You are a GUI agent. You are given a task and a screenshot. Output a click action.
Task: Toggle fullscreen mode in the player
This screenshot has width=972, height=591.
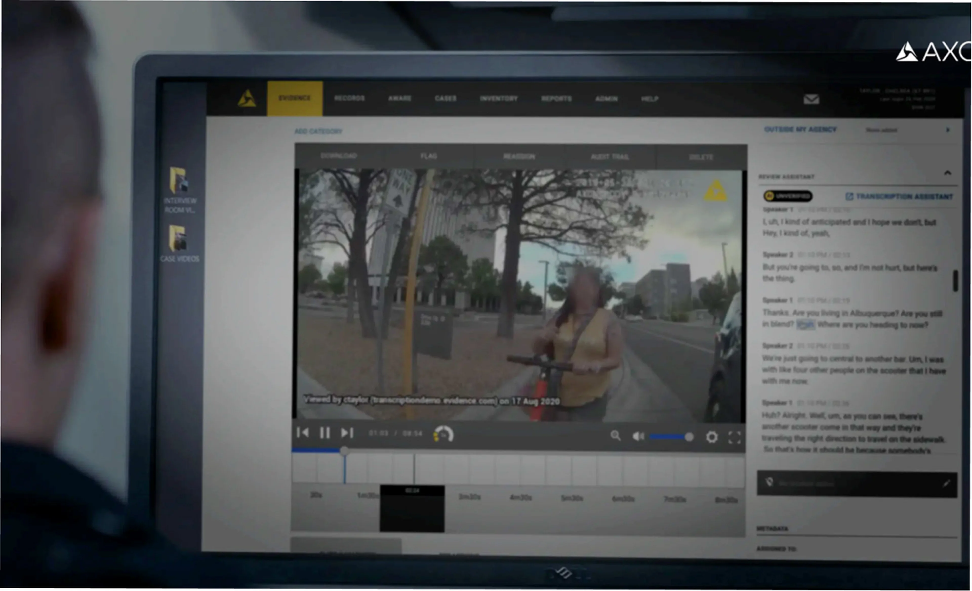tap(734, 437)
